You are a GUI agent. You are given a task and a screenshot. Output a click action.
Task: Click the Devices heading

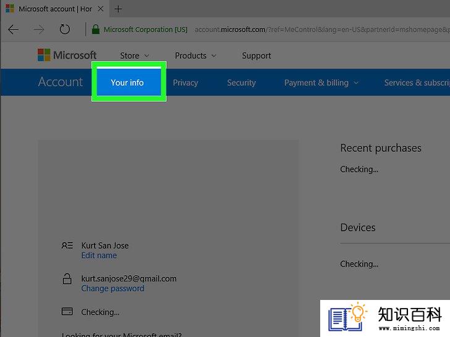point(358,228)
